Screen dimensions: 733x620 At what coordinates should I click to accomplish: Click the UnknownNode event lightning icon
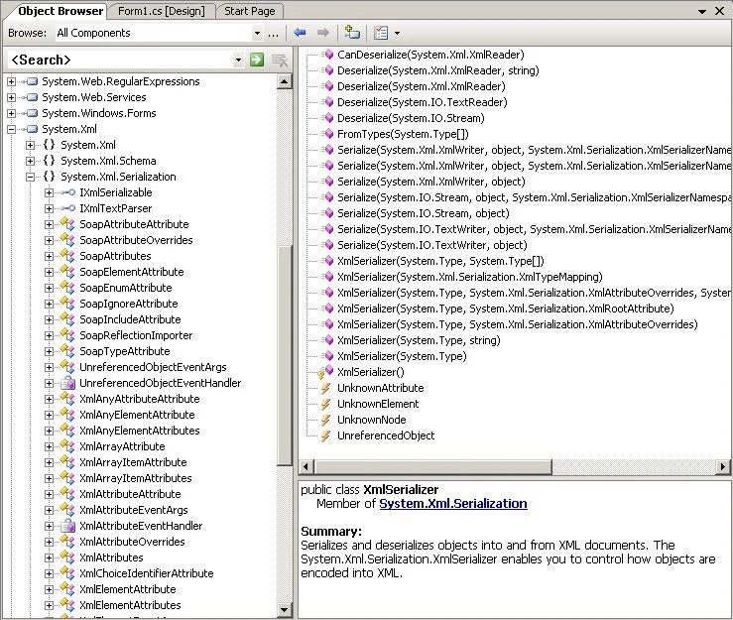pyautogui.click(x=325, y=420)
